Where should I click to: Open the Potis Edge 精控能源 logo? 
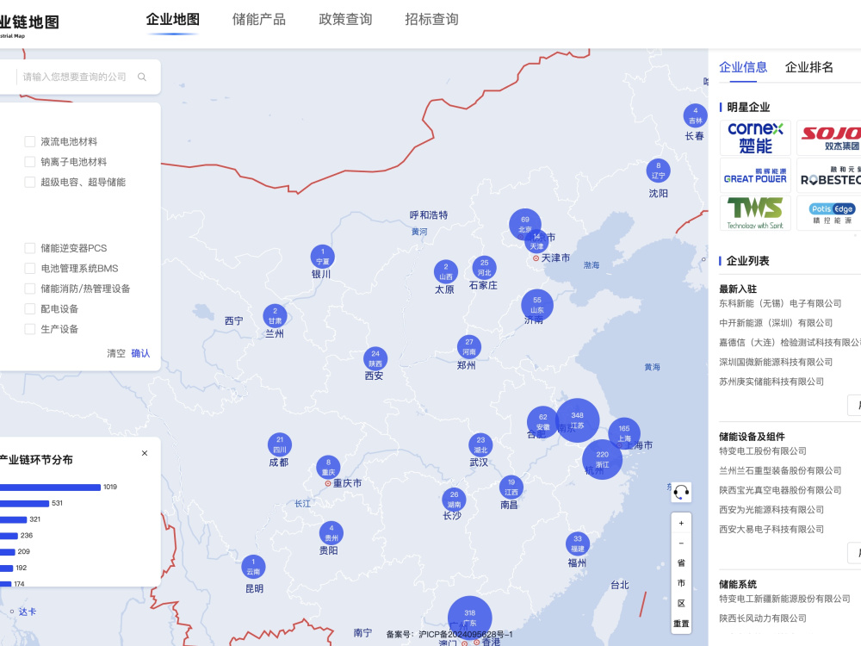(832, 213)
